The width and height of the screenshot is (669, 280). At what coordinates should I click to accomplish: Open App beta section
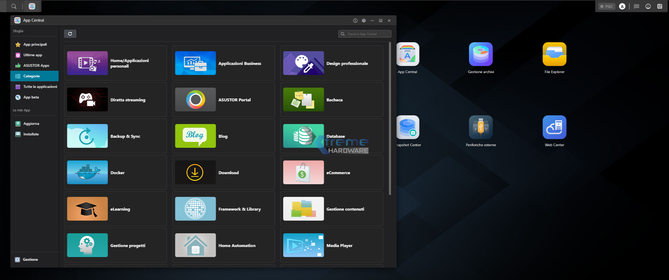(34, 97)
